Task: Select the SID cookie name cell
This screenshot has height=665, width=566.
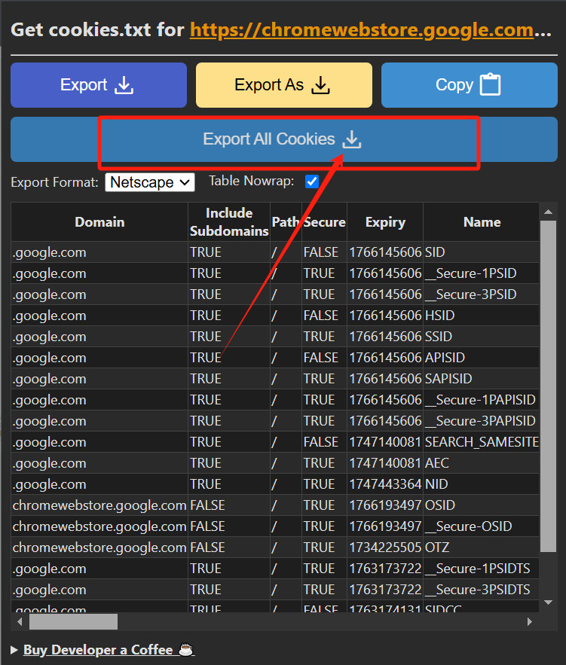Action: pos(482,252)
